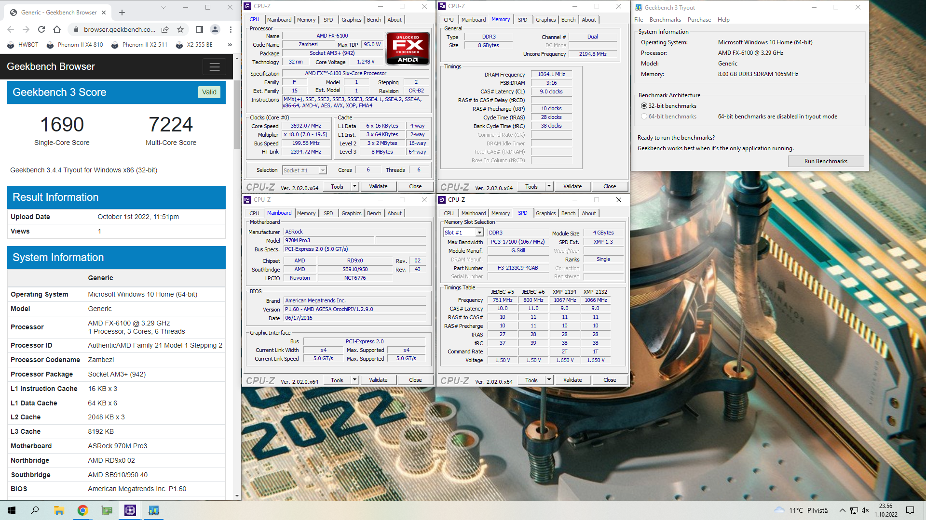Open a new Chrome tab

tap(122, 13)
